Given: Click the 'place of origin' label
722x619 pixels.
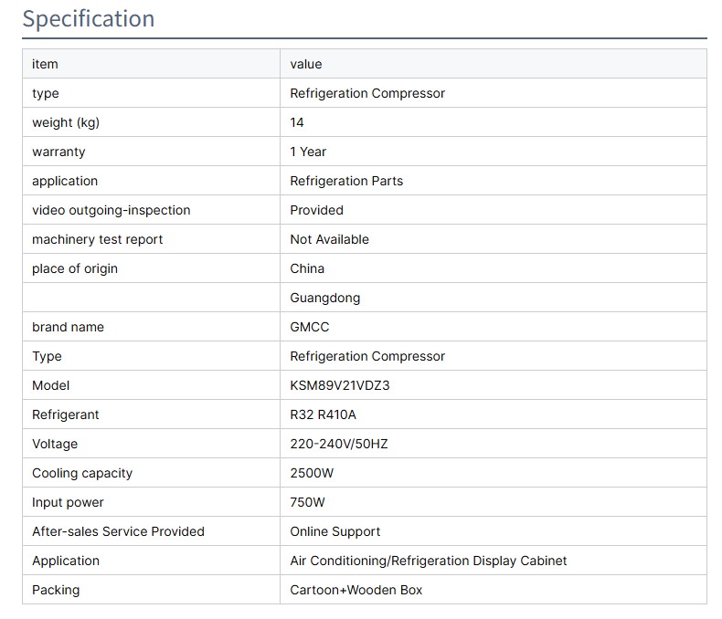Looking at the screenshot, I should pyautogui.click(x=75, y=268).
